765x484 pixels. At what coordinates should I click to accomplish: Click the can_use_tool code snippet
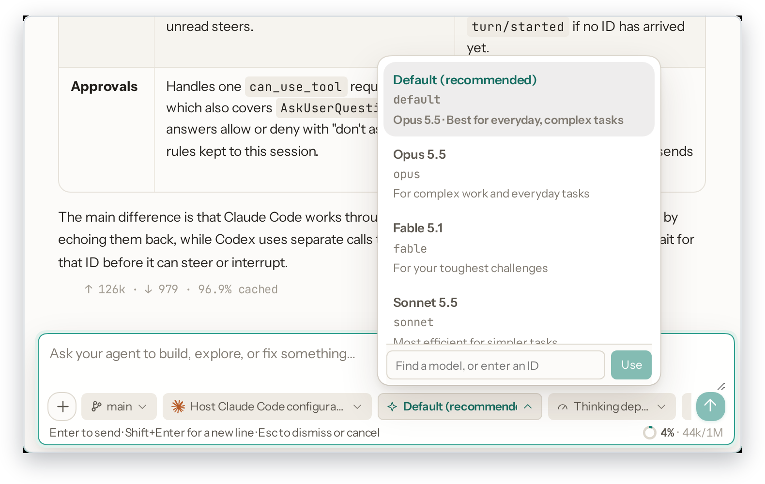point(296,87)
